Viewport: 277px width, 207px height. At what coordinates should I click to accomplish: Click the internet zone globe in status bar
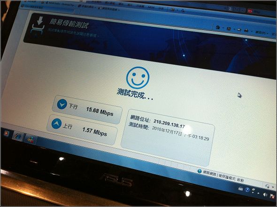[200, 171]
